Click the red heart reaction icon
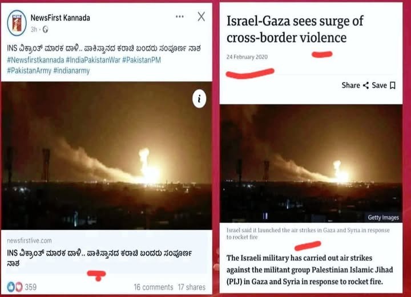Screen dimensions: 411x297 point(19,287)
